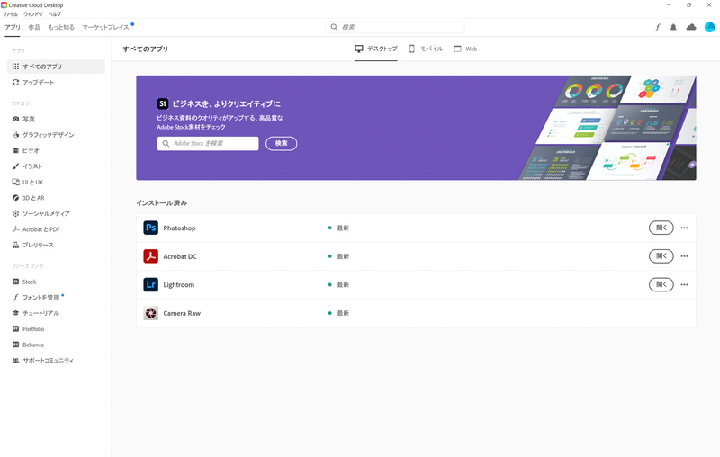The width and height of the screenshot is (720, 457).
Task: Open the ソーシャルメディア category
Action: (x=40, y=213)
